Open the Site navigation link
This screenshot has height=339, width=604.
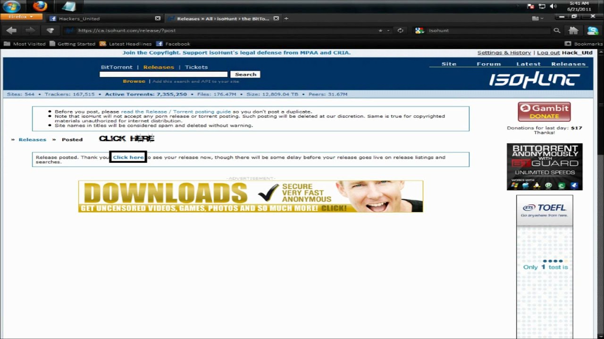[449, 64]
